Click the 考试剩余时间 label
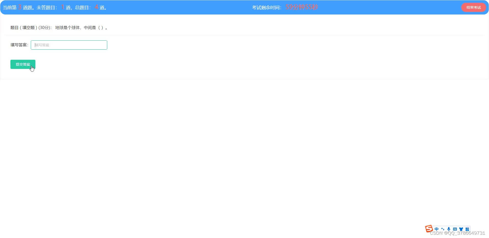This screenshot has height=238, width=489. [x=266, y=8]
